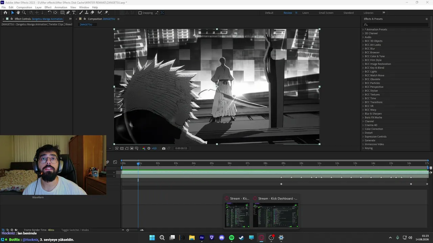
Task: Expand the Keying effects category
Action: [x=363, y=148]
